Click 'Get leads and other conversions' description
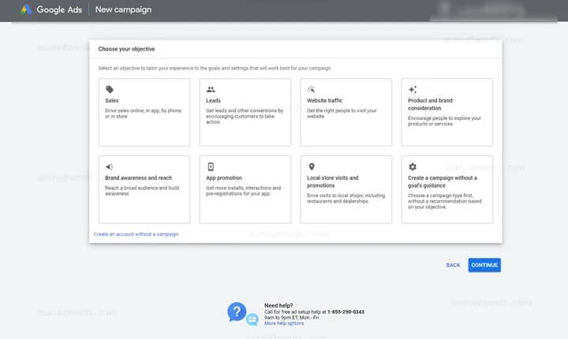Viewport: 568px width, 339px height. tap(245, 116)
